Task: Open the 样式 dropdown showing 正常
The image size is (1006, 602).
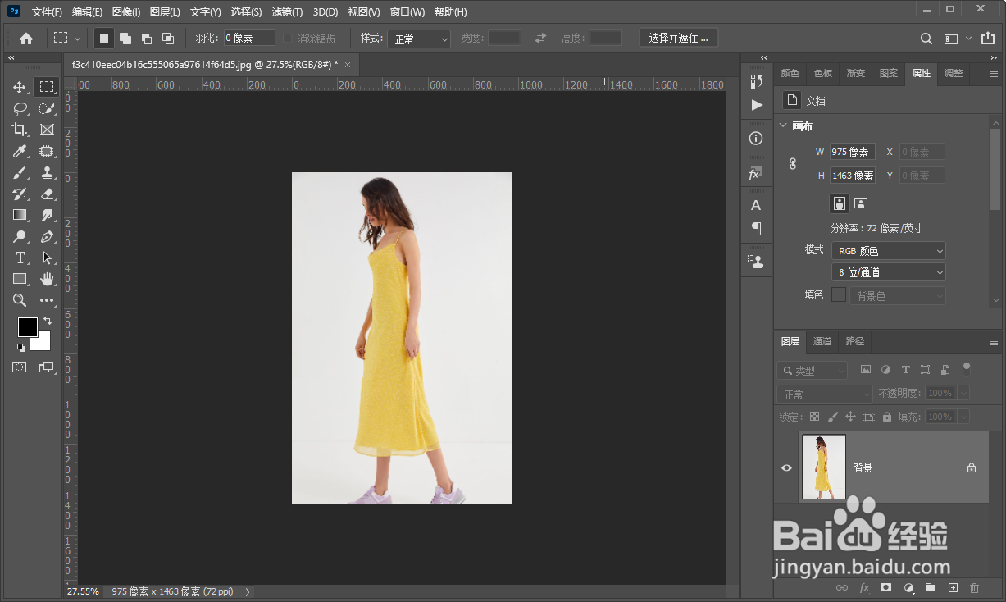Action: [x=419, y=39]
